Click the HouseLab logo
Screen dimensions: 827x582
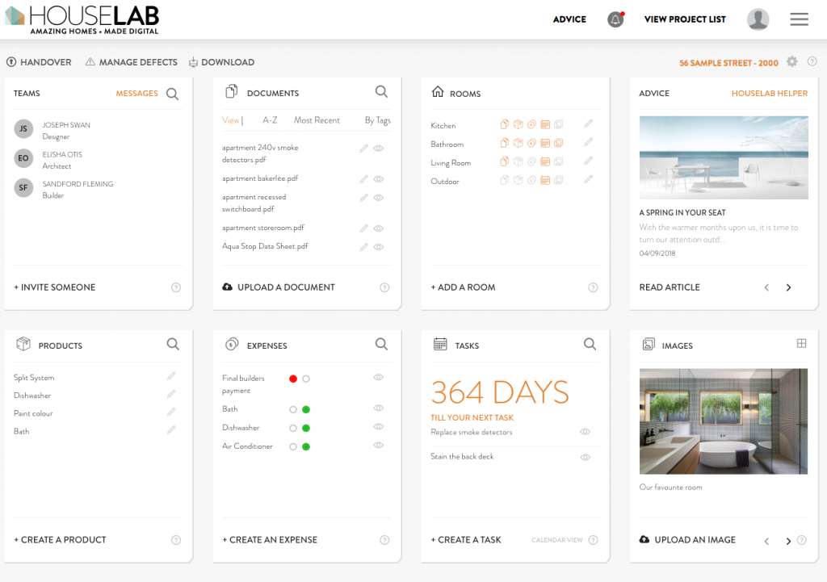click(x=82, y=19)
